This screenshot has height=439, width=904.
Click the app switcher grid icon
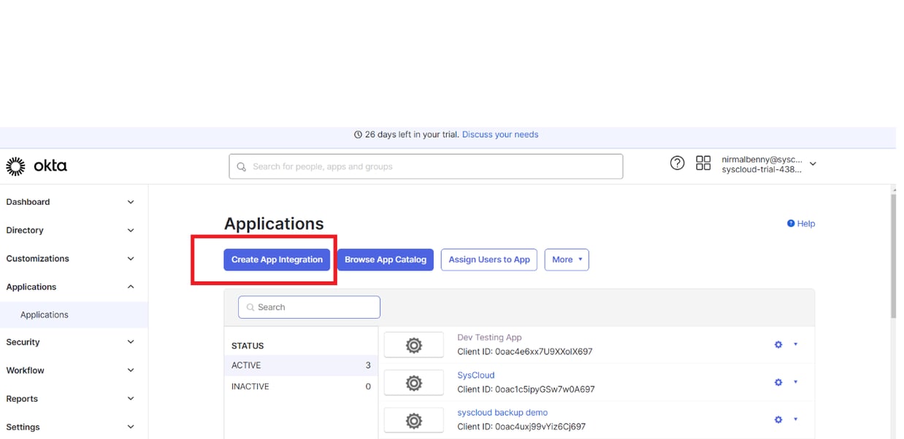coord(702,163)
